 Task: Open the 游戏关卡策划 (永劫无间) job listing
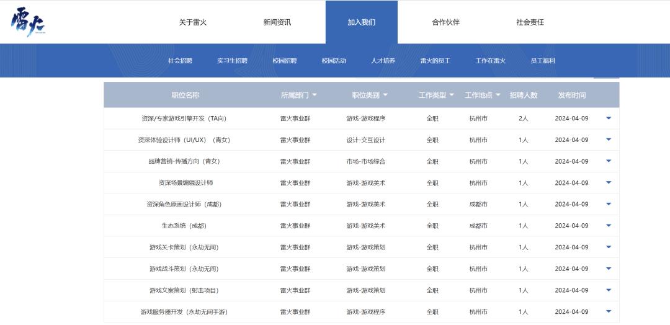[x=184, y=247]
